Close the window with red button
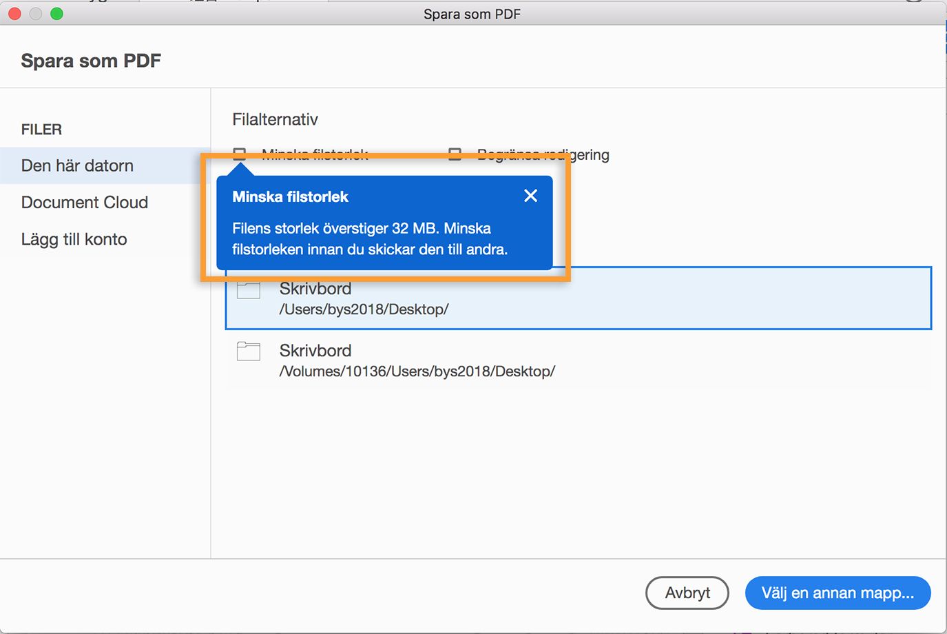This screenshot has width=947, height=634. point(14,14)
